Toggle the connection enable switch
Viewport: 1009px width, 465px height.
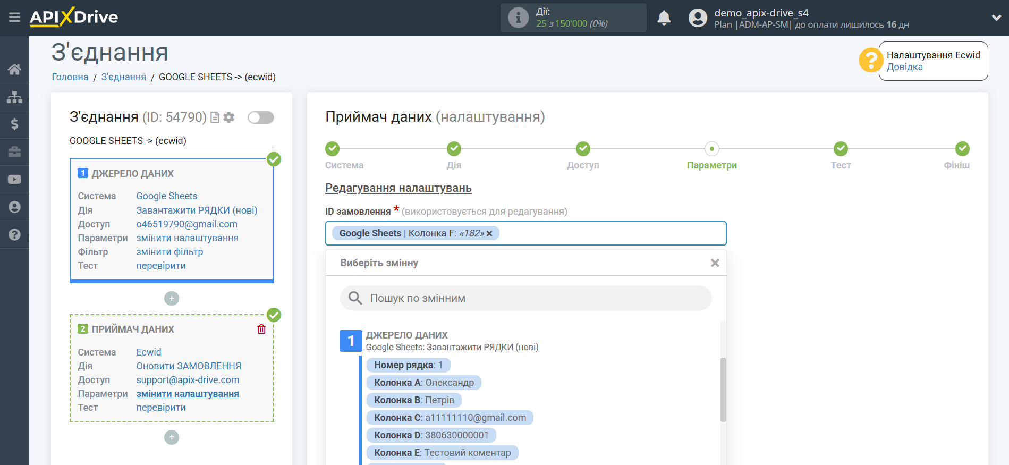pyautogui.click(x=261, y=117)
